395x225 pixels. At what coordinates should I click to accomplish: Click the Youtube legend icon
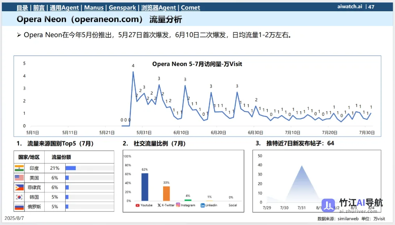(x=137, y=205)
